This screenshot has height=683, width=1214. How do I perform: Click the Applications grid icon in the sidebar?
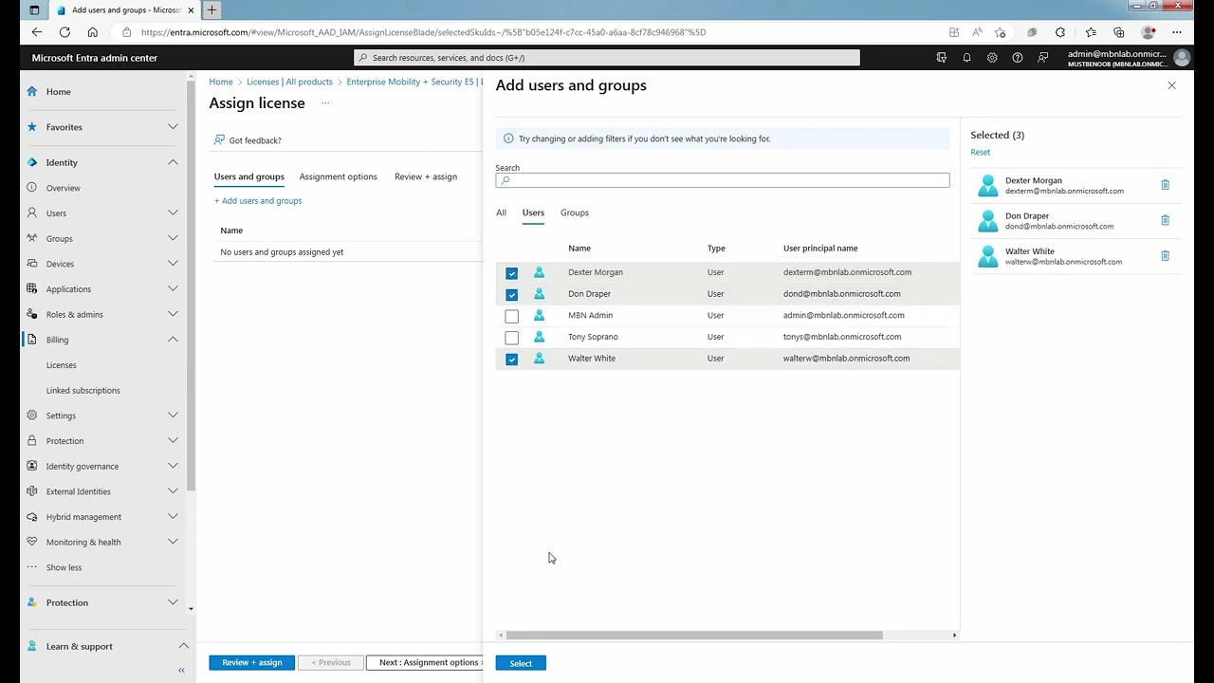[x=32, y=289]
